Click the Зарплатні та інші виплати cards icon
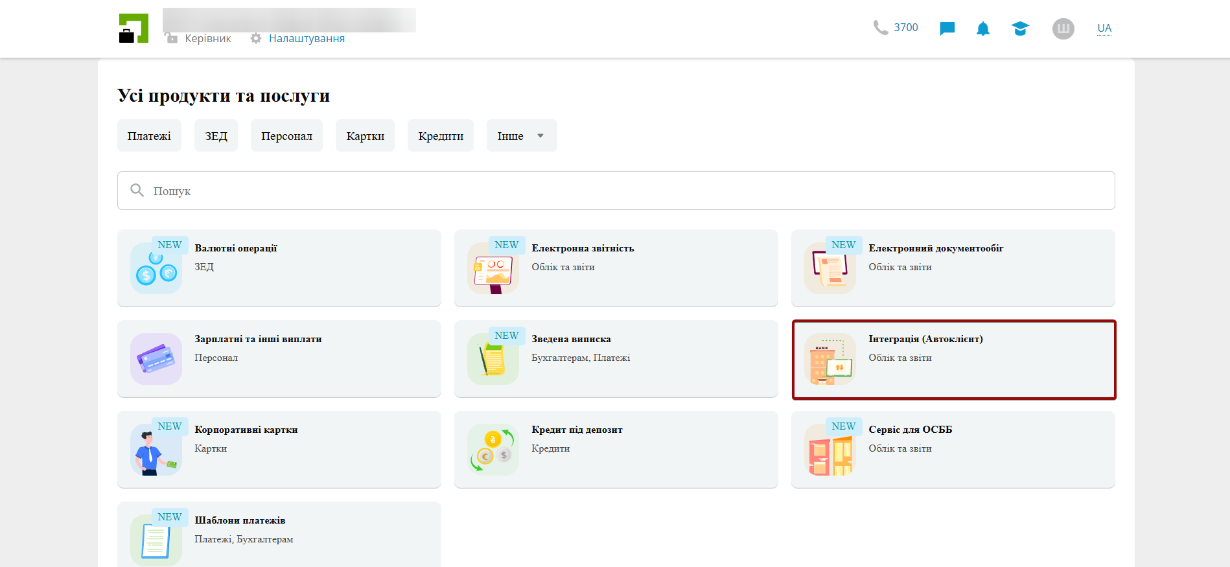 click(x=156, y=359)
